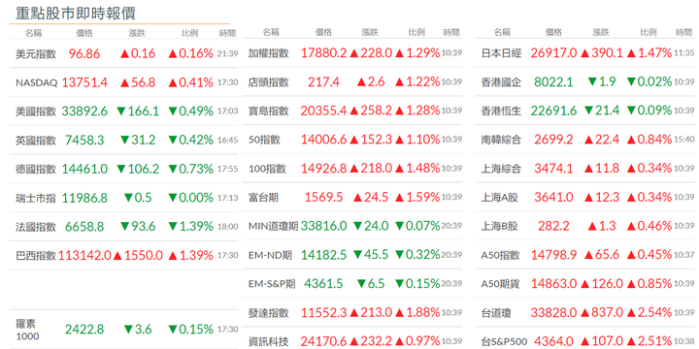This screenshot has height=349, width=699.
Task: Click the price 26917.0
Action: pyautogui.click(x=553, y=53)
